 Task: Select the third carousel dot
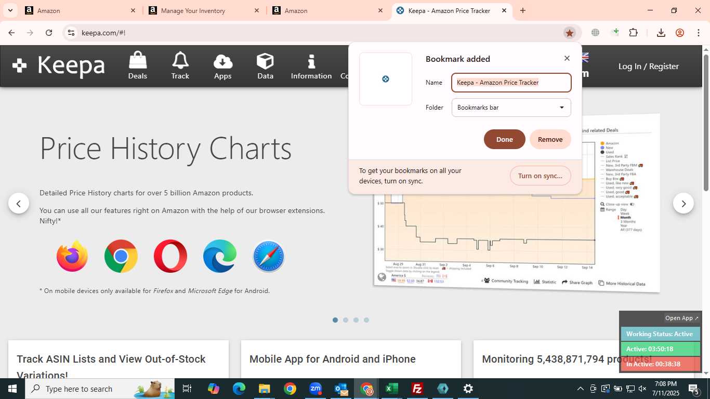tap(356, 320)
